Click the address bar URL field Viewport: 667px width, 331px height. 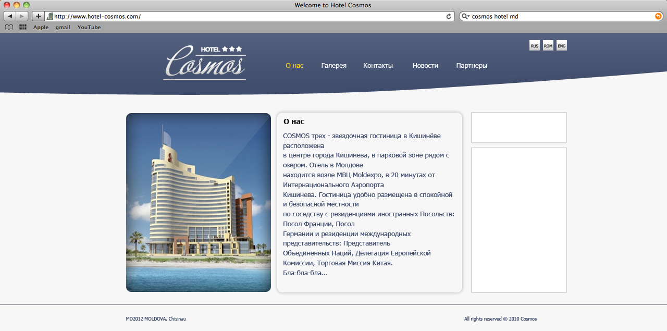[250, 17]
